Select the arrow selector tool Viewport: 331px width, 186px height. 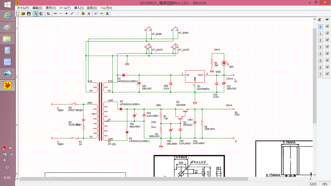pos(36,13)
